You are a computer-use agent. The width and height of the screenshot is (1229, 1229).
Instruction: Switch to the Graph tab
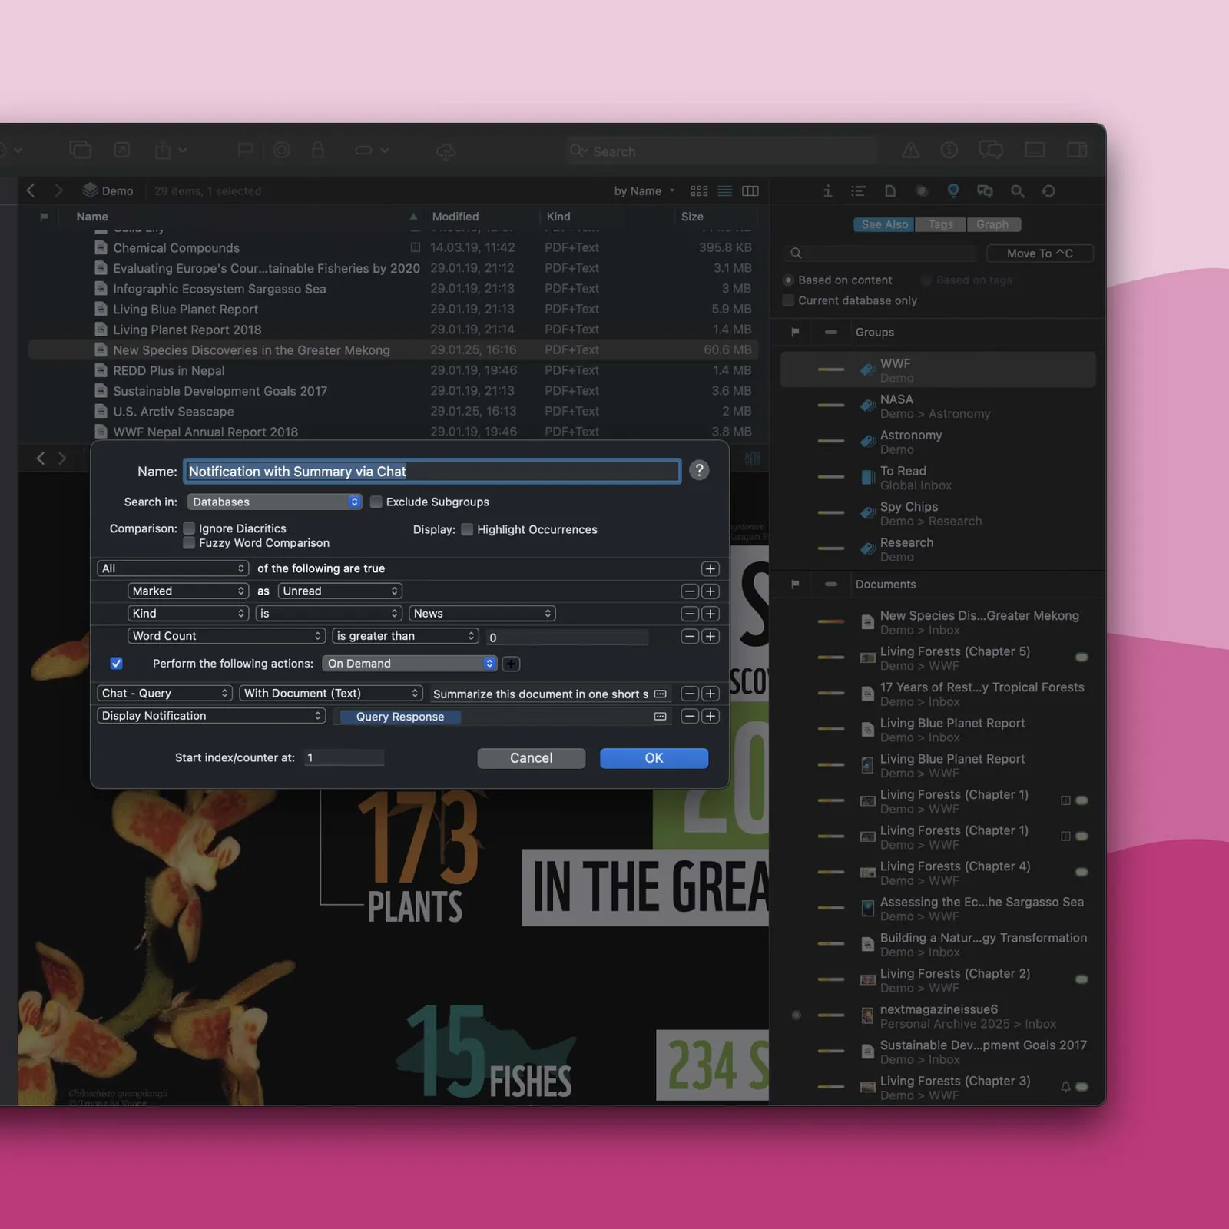tap(992, 224)
